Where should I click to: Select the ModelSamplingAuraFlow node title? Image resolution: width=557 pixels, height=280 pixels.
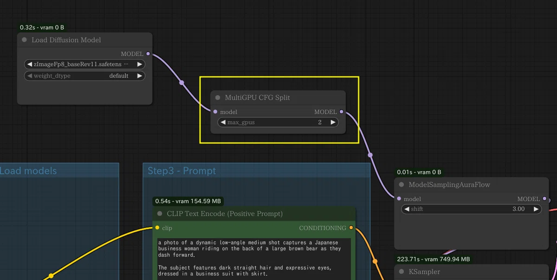(x=449, y=185)
